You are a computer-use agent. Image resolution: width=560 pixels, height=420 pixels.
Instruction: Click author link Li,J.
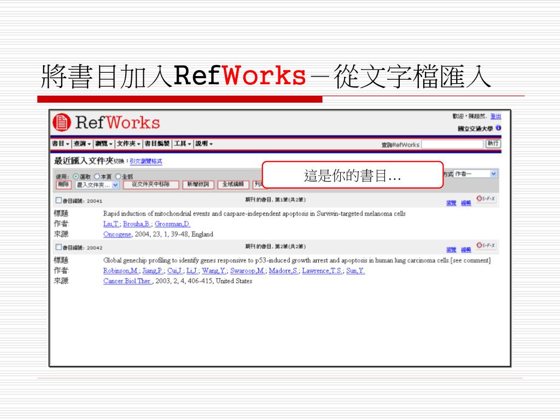(x=192, y=271)
